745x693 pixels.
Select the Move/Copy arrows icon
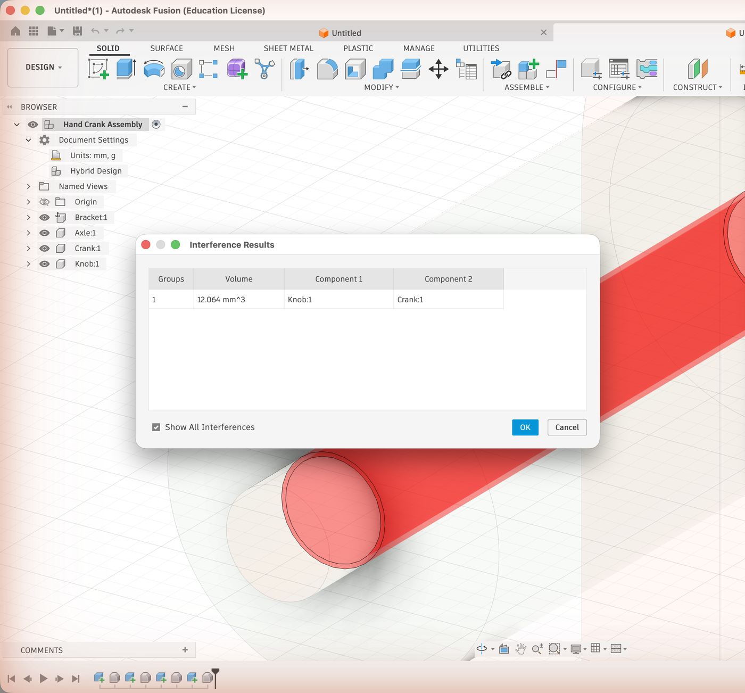coord(438,69)
